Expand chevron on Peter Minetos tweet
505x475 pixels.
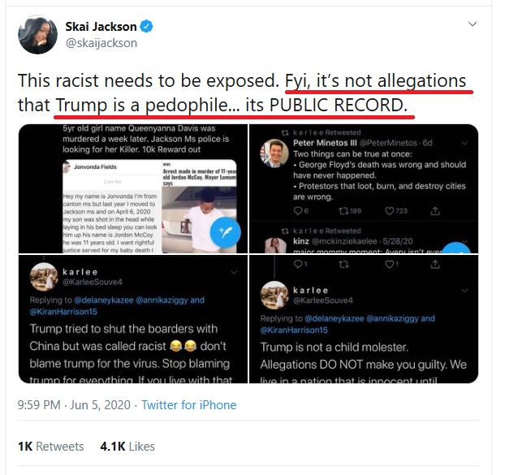click(x=464, y=143)
